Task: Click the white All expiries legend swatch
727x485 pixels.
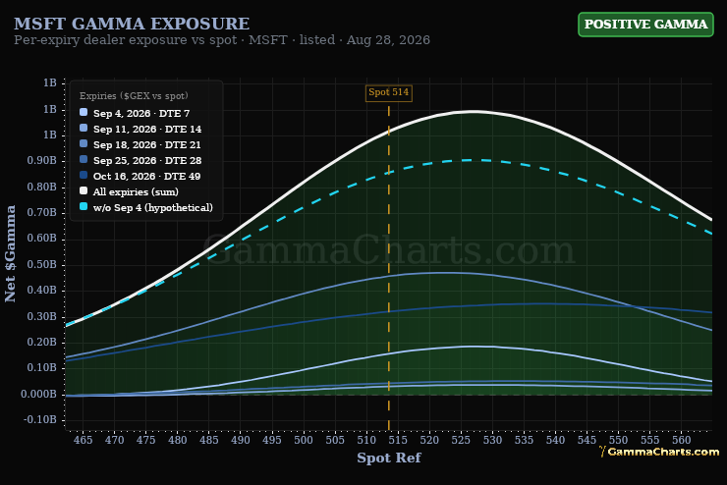Action: [x=84, y=190]
